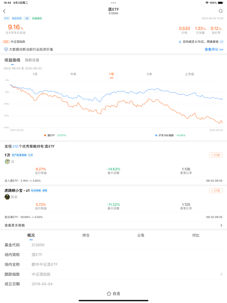Tap 买入酒ETF: 2.16% -> 3.00% record
Viewport: 227px width, 303px height.
(x=22, y=181)
